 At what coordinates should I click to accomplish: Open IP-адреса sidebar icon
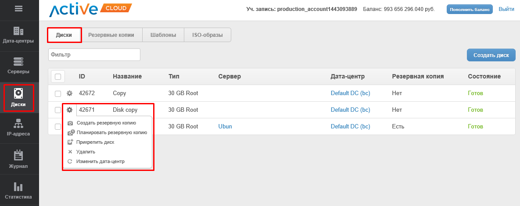[18, 127]
